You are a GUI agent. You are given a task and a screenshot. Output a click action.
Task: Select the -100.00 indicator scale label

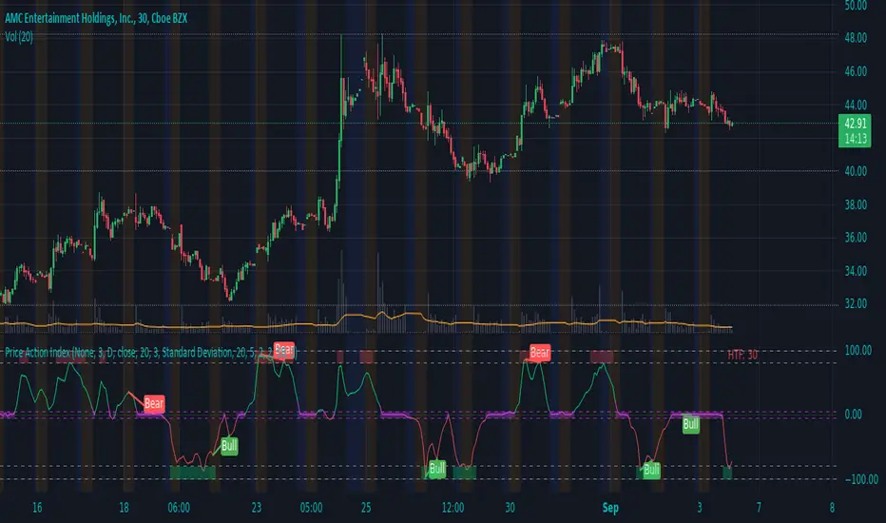(861, 479)
